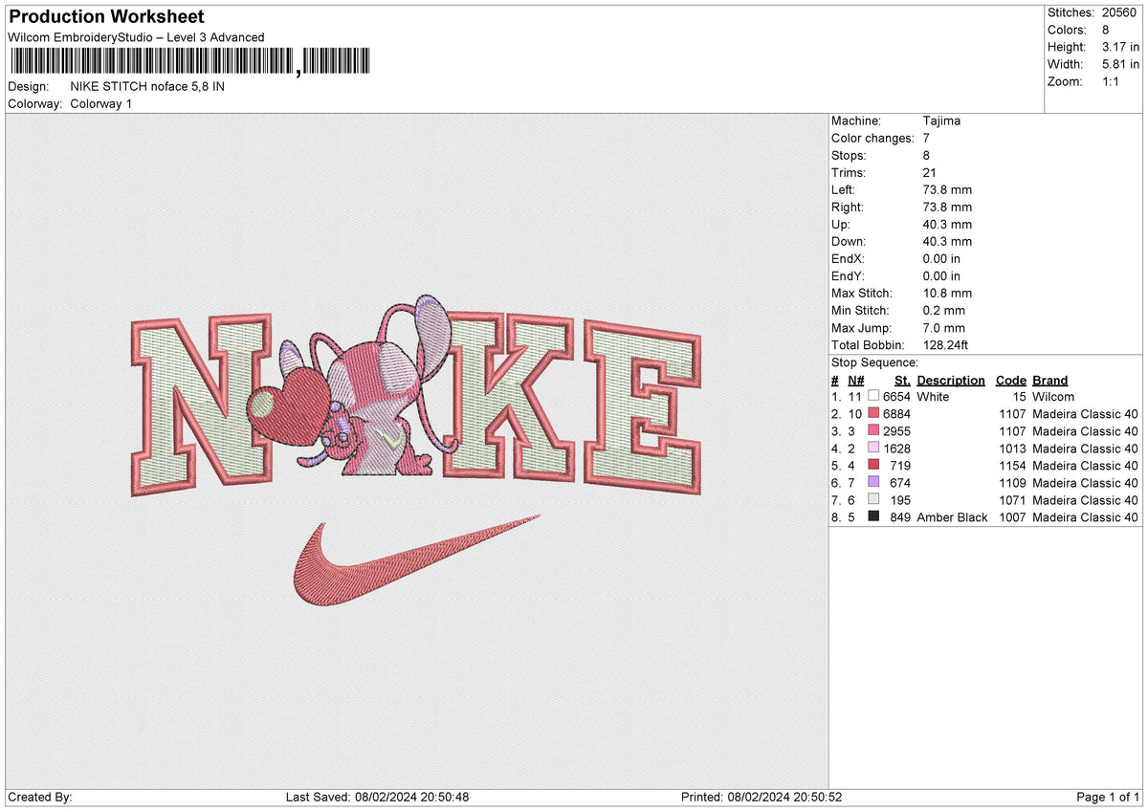Click the white swatch for stop 1

coord(873,396)
